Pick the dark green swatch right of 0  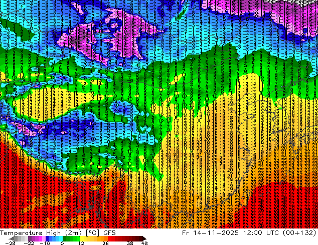65,238
